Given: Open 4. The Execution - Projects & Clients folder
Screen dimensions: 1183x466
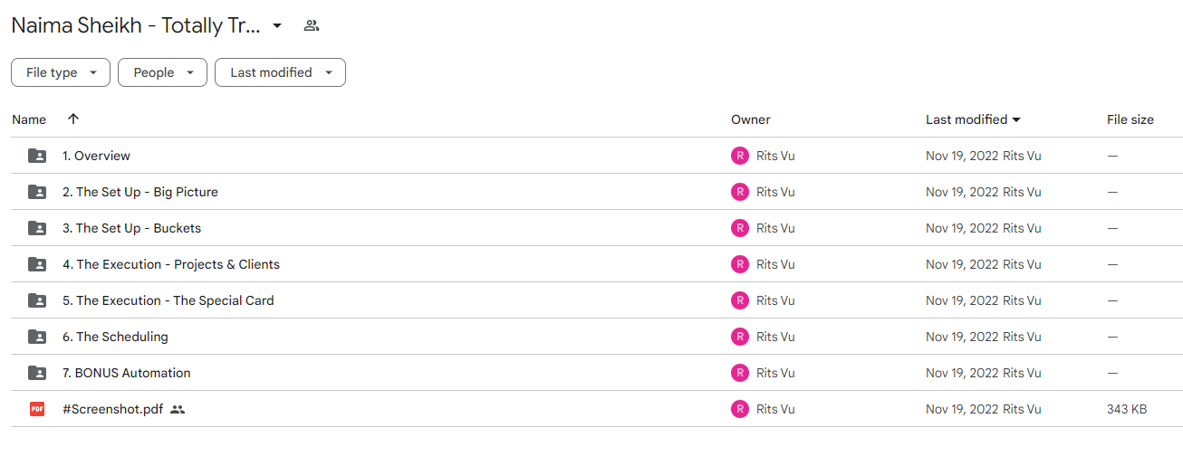Looking at the screenshot, I should pyautogui.click(x=171, y=264).
